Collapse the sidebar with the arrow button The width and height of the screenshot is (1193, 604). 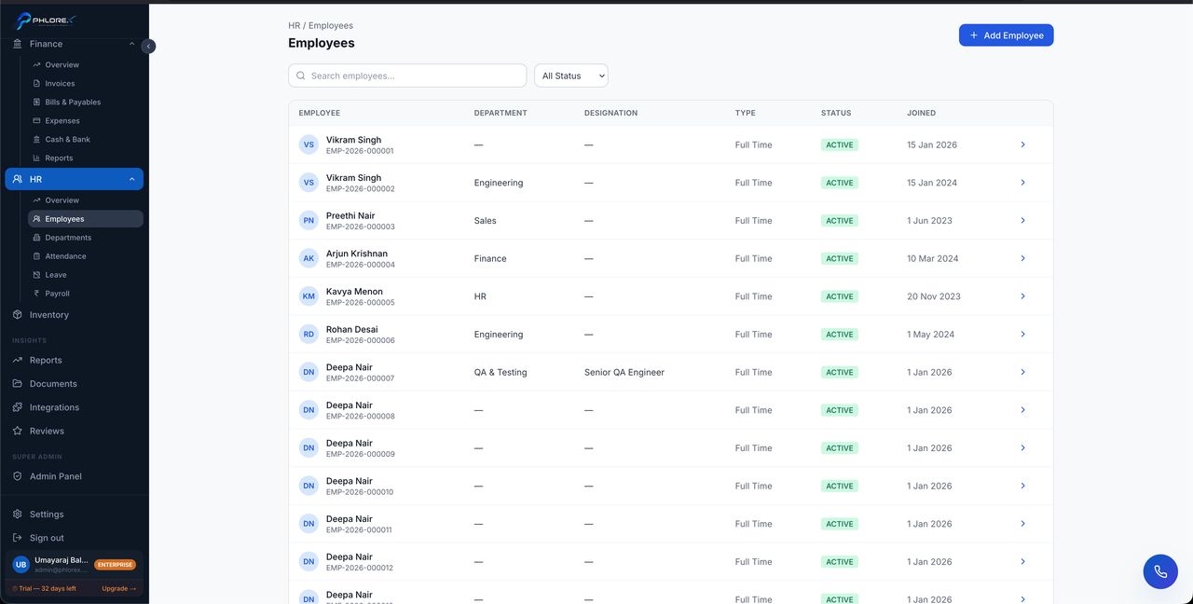point(148,46)
